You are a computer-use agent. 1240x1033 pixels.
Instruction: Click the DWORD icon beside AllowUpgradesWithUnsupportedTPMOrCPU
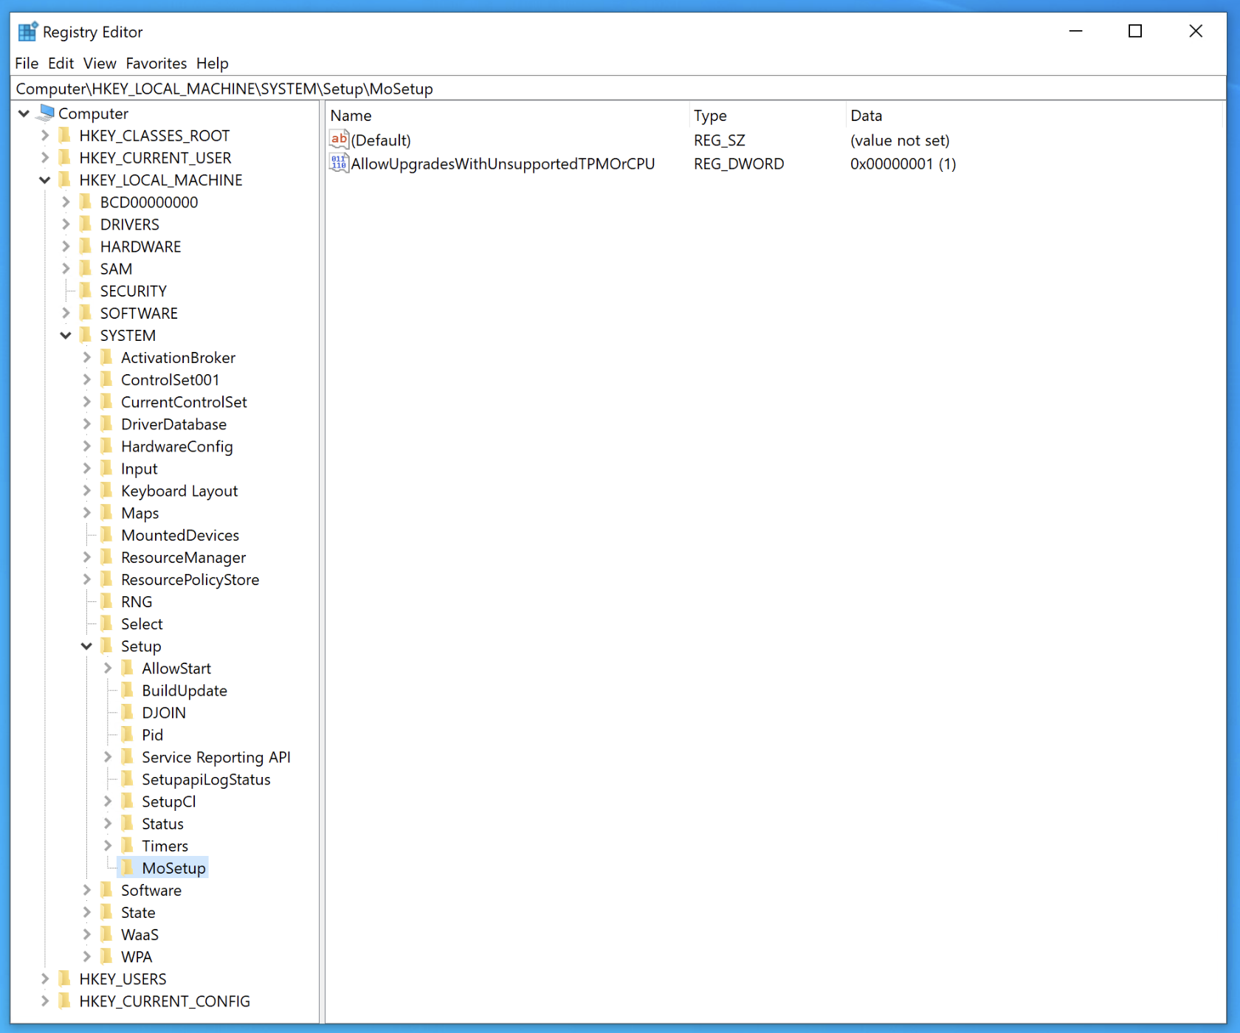click(x=339, y=163)
